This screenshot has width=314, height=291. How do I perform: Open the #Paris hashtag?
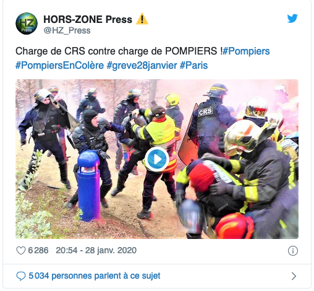tap(193, 66)
